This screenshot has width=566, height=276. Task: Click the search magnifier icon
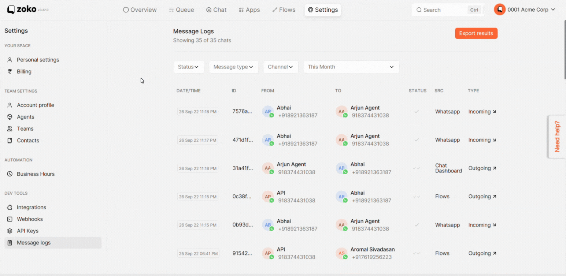[x=419, y=10]
